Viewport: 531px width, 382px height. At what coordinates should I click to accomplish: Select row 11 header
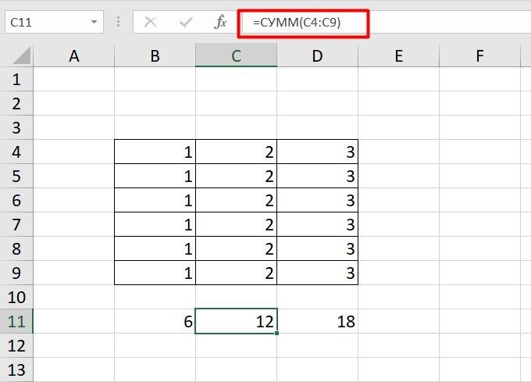tap(17, 321)
